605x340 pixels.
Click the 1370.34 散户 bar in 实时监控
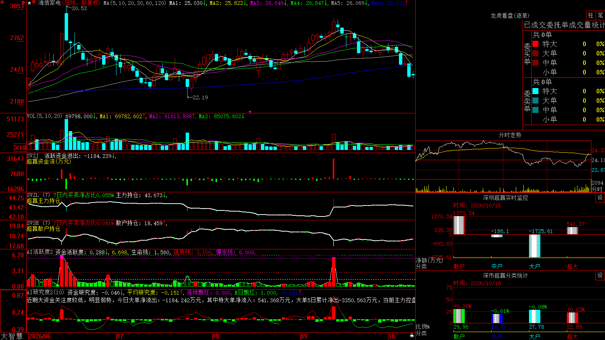459,225
